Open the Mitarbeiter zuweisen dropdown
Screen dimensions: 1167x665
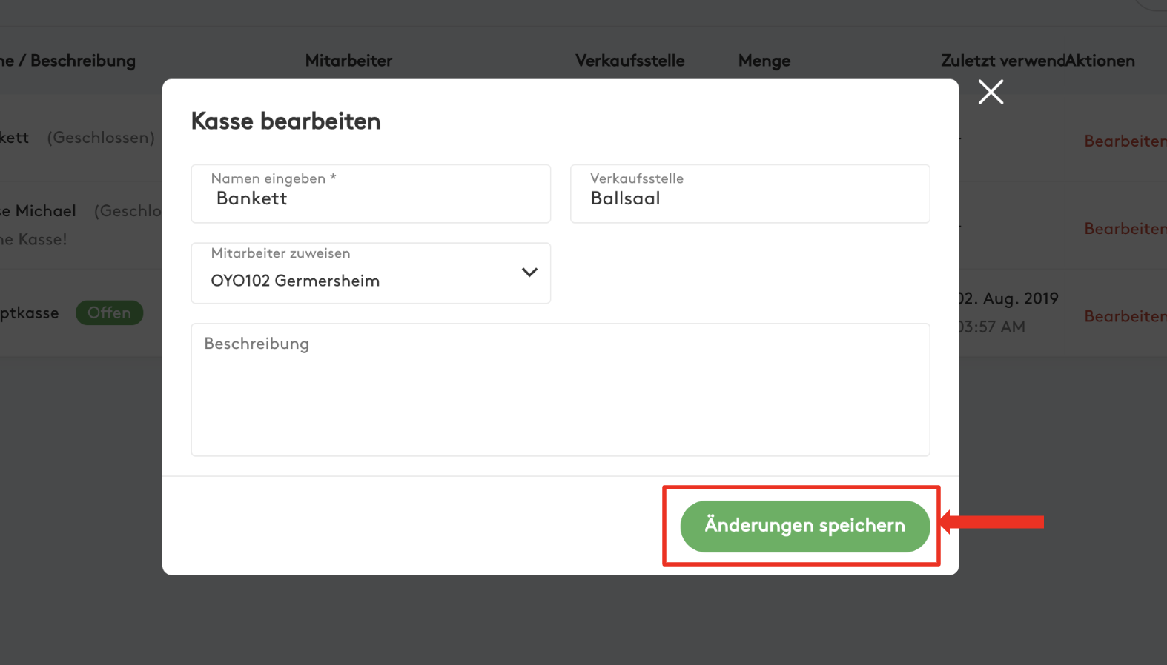[371, 273]
